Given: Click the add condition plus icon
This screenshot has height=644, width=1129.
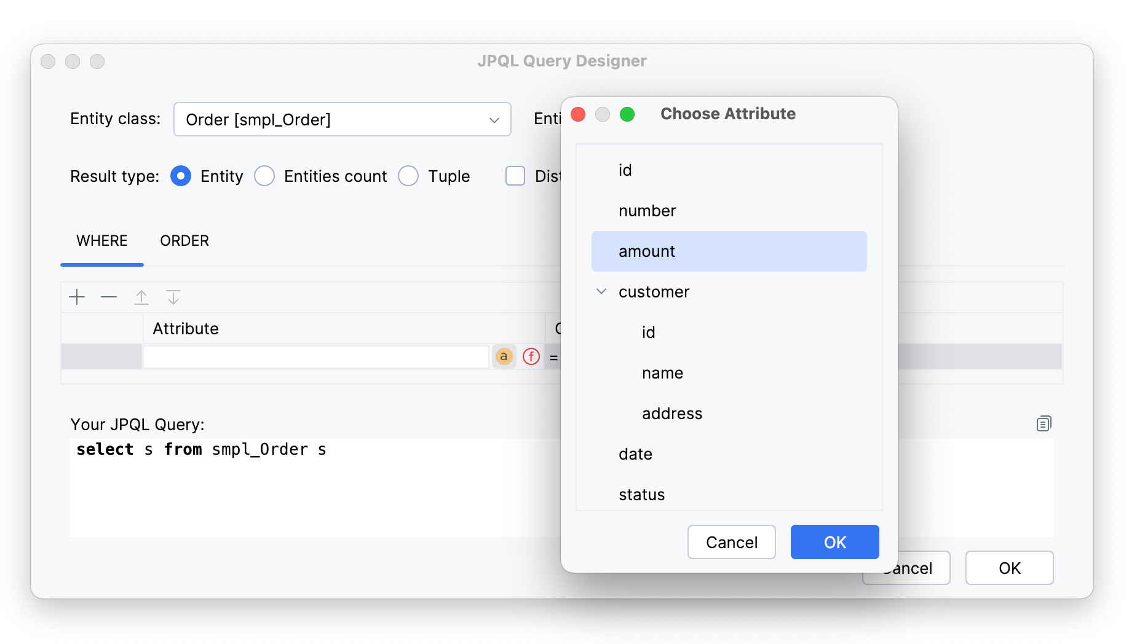Looking at the screenshot, I should [77, 297].
